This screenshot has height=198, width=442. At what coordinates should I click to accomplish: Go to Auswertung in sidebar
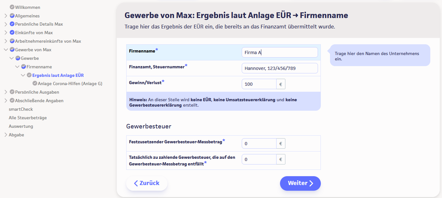point(21,126)
